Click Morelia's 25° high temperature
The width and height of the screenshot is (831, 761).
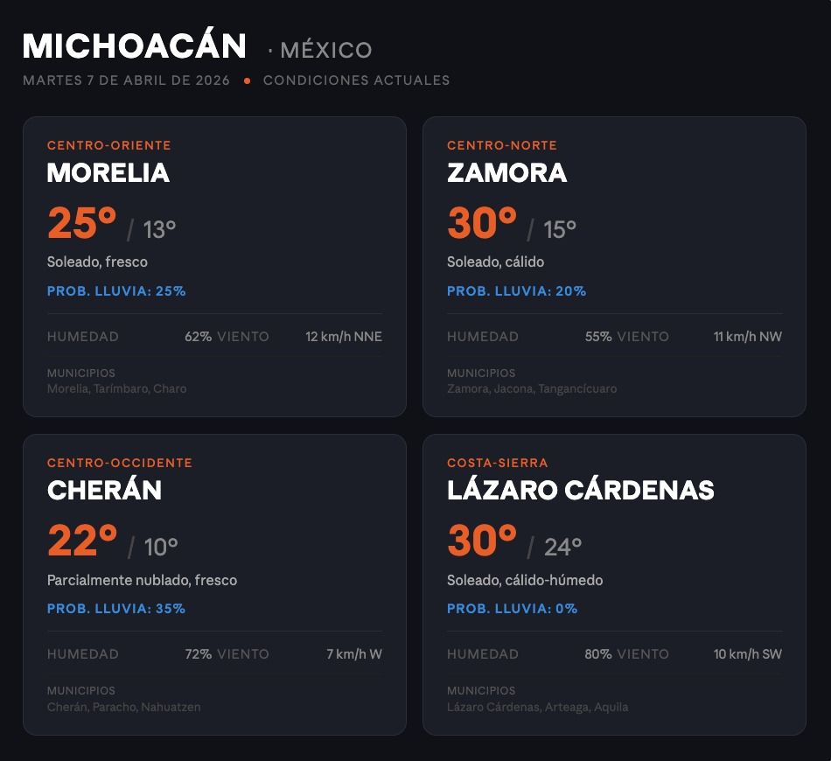[x=82, y=224]
